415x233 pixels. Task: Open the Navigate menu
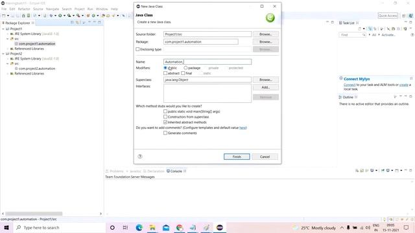[53, 9]
